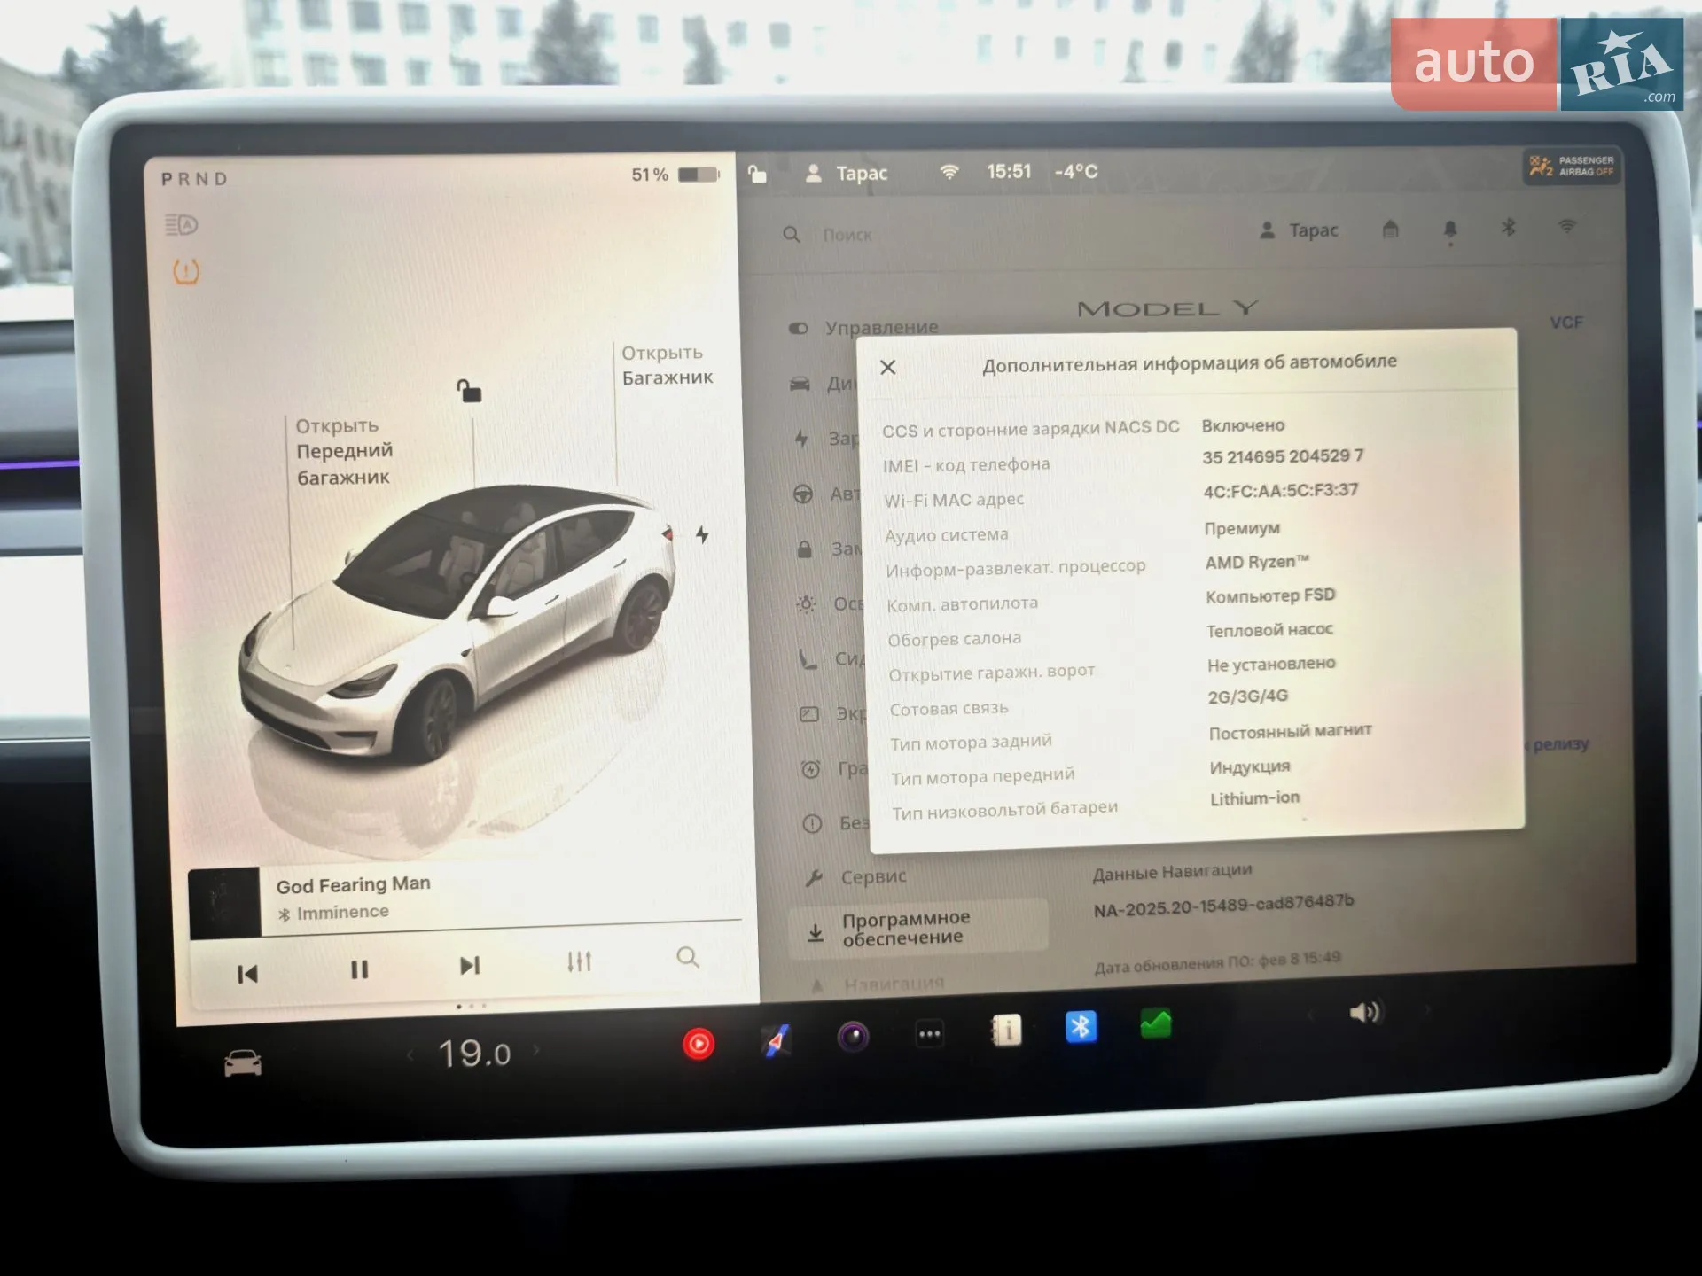1702x1276 pixels.
Task: Open the locks menu with the padlock icon
Action: pyautogui.click(x=805, y=549)
